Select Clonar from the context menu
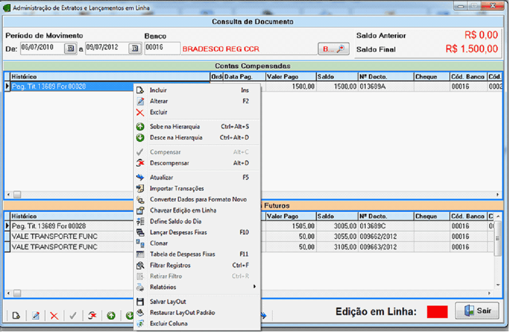The height and width of the screenshot is (332, 509). (159, 243)
